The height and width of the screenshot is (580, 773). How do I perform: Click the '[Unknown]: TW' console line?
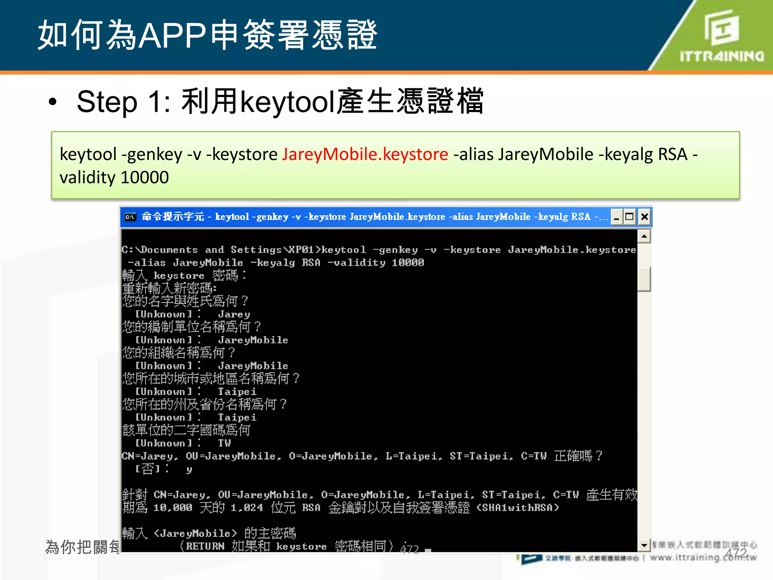(183, 443)
